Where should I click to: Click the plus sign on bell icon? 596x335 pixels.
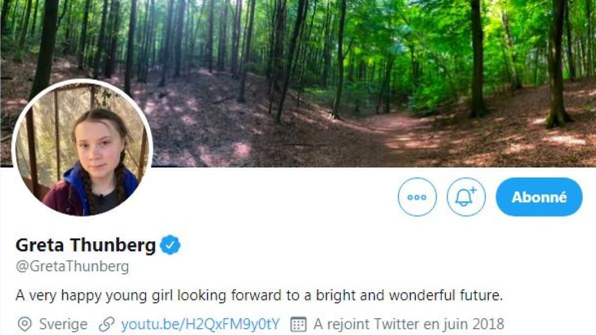(x=473, y=191)
